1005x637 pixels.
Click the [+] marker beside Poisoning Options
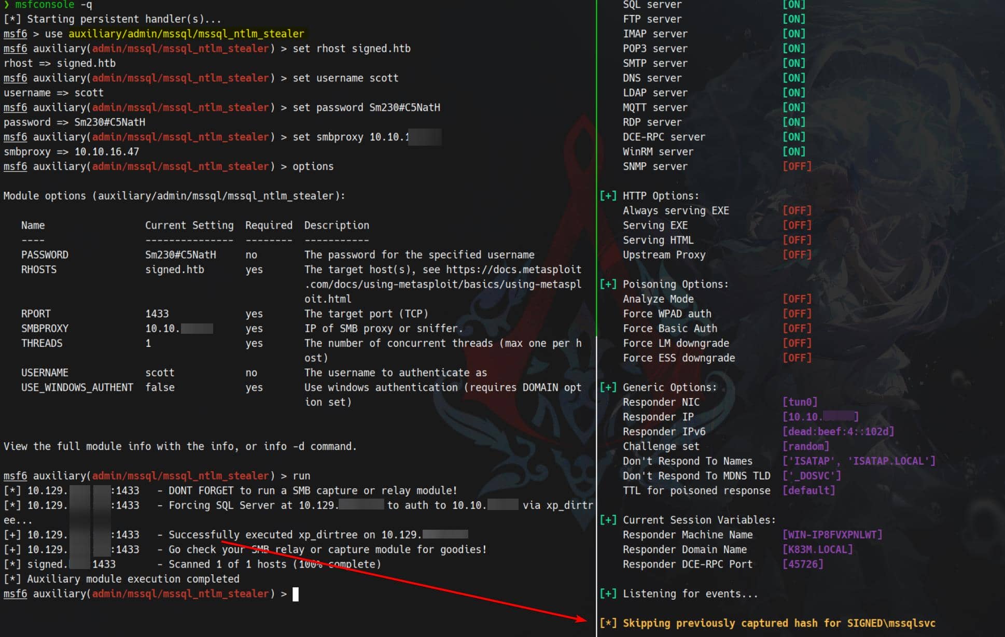coord(608,285)
